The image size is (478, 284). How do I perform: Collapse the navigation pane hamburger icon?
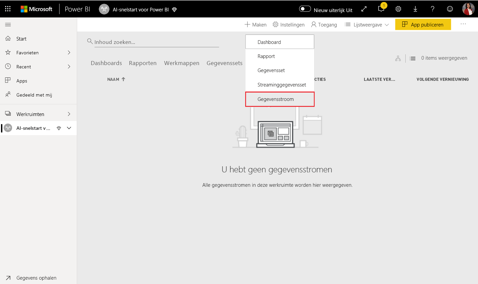[x=8, y=24]
